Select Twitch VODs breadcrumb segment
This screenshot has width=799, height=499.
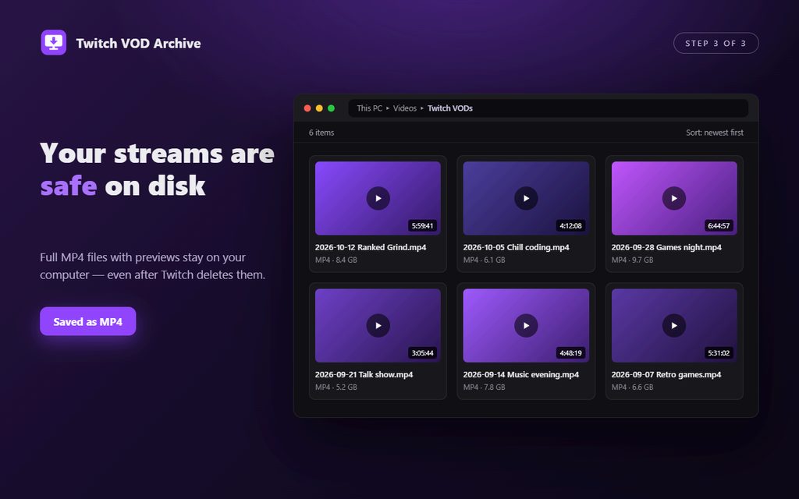pyautogui.click(x=450, y=108)
